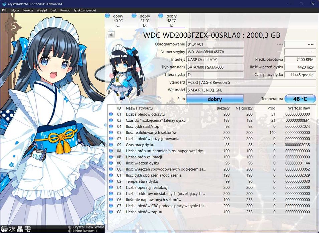Click the status orb for attribute C6
This screenshot has height=233, width=319.
pyautogui.click(x=111, y=199)
